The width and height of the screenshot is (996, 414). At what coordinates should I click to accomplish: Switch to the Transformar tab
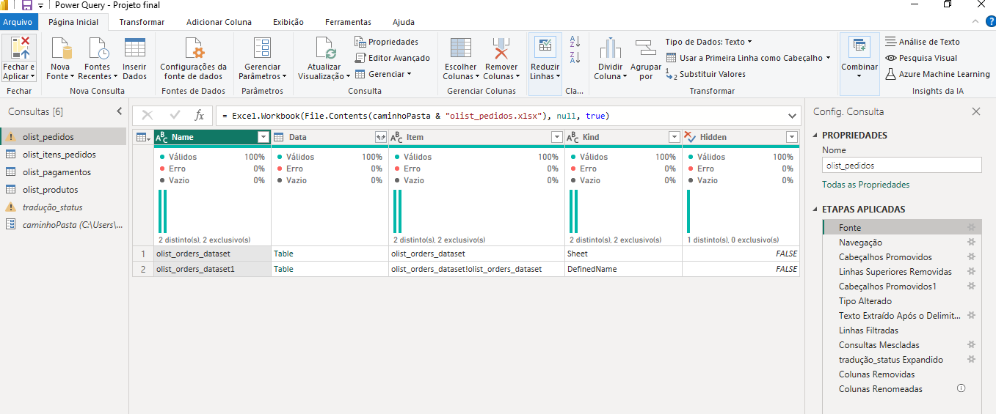142,22
